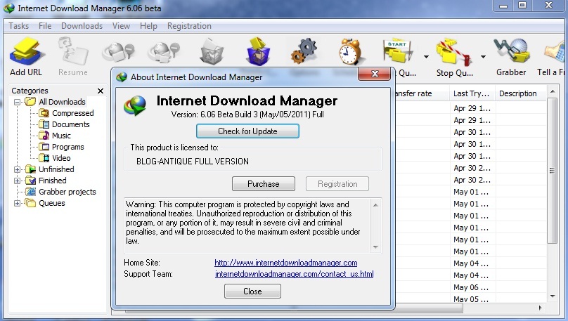Open Start Queue dropdown arrow

(x=426, y=57)
